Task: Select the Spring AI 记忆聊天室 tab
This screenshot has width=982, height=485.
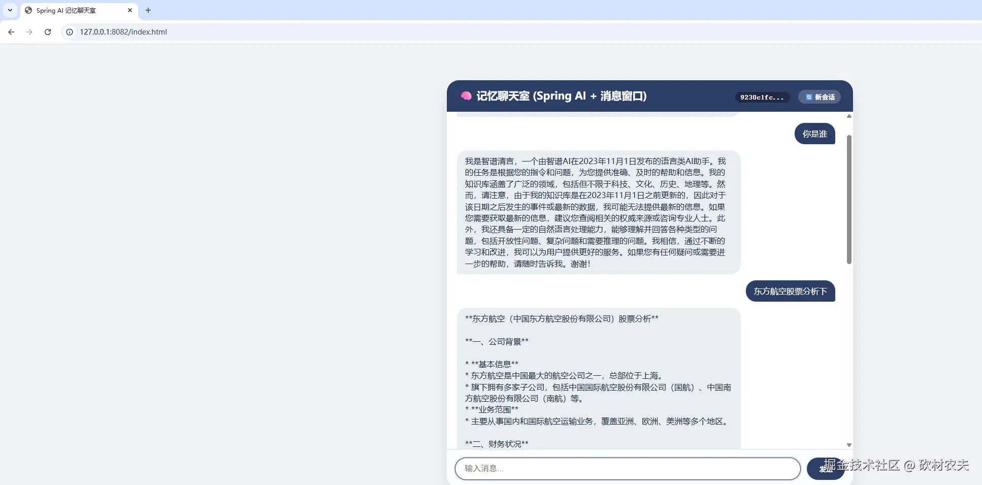Action: (71, 10)
